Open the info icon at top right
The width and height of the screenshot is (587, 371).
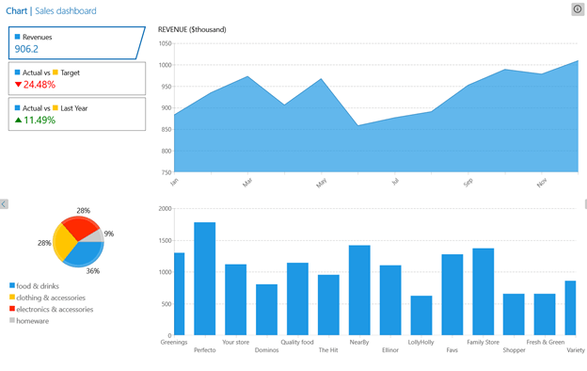tap(578, 9)
